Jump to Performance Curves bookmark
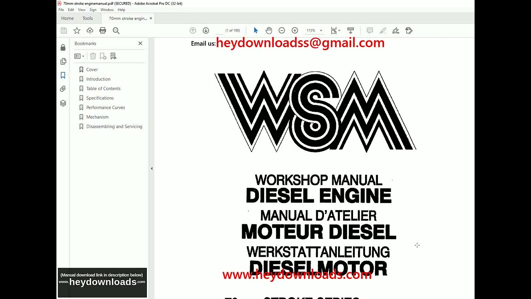The height and width of the screenshot is (299, 531). (x=105, y=108)
